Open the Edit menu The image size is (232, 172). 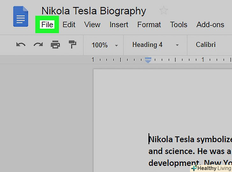point(69,25)
